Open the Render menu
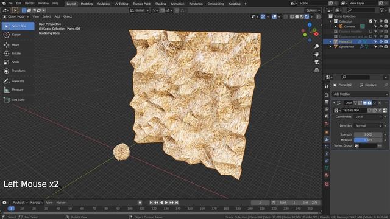Image resolution: width=390 pixels, height=219 pixels. pos(30,4)
